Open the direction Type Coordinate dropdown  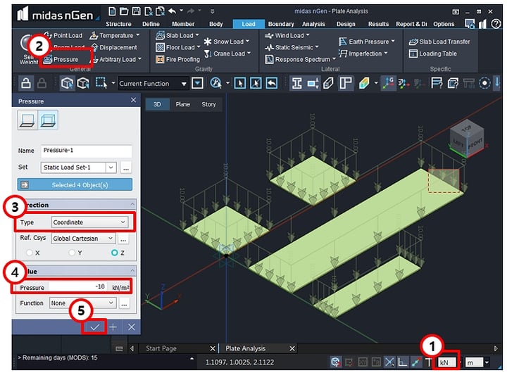coord(89,222)
